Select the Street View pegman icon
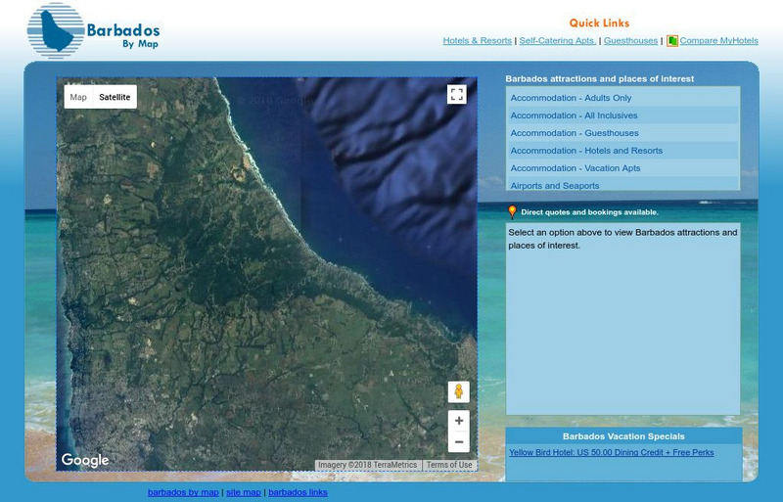783x502 pixels. [458, 392]
